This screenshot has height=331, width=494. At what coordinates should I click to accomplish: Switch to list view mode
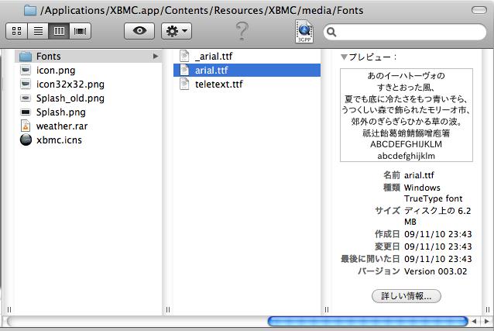click(38, 32)
